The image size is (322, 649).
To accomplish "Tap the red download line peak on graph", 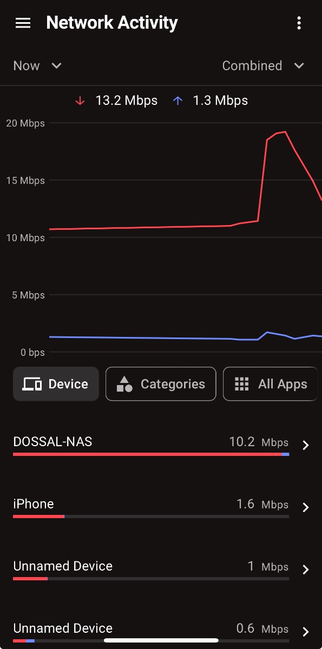I will 285,132.
